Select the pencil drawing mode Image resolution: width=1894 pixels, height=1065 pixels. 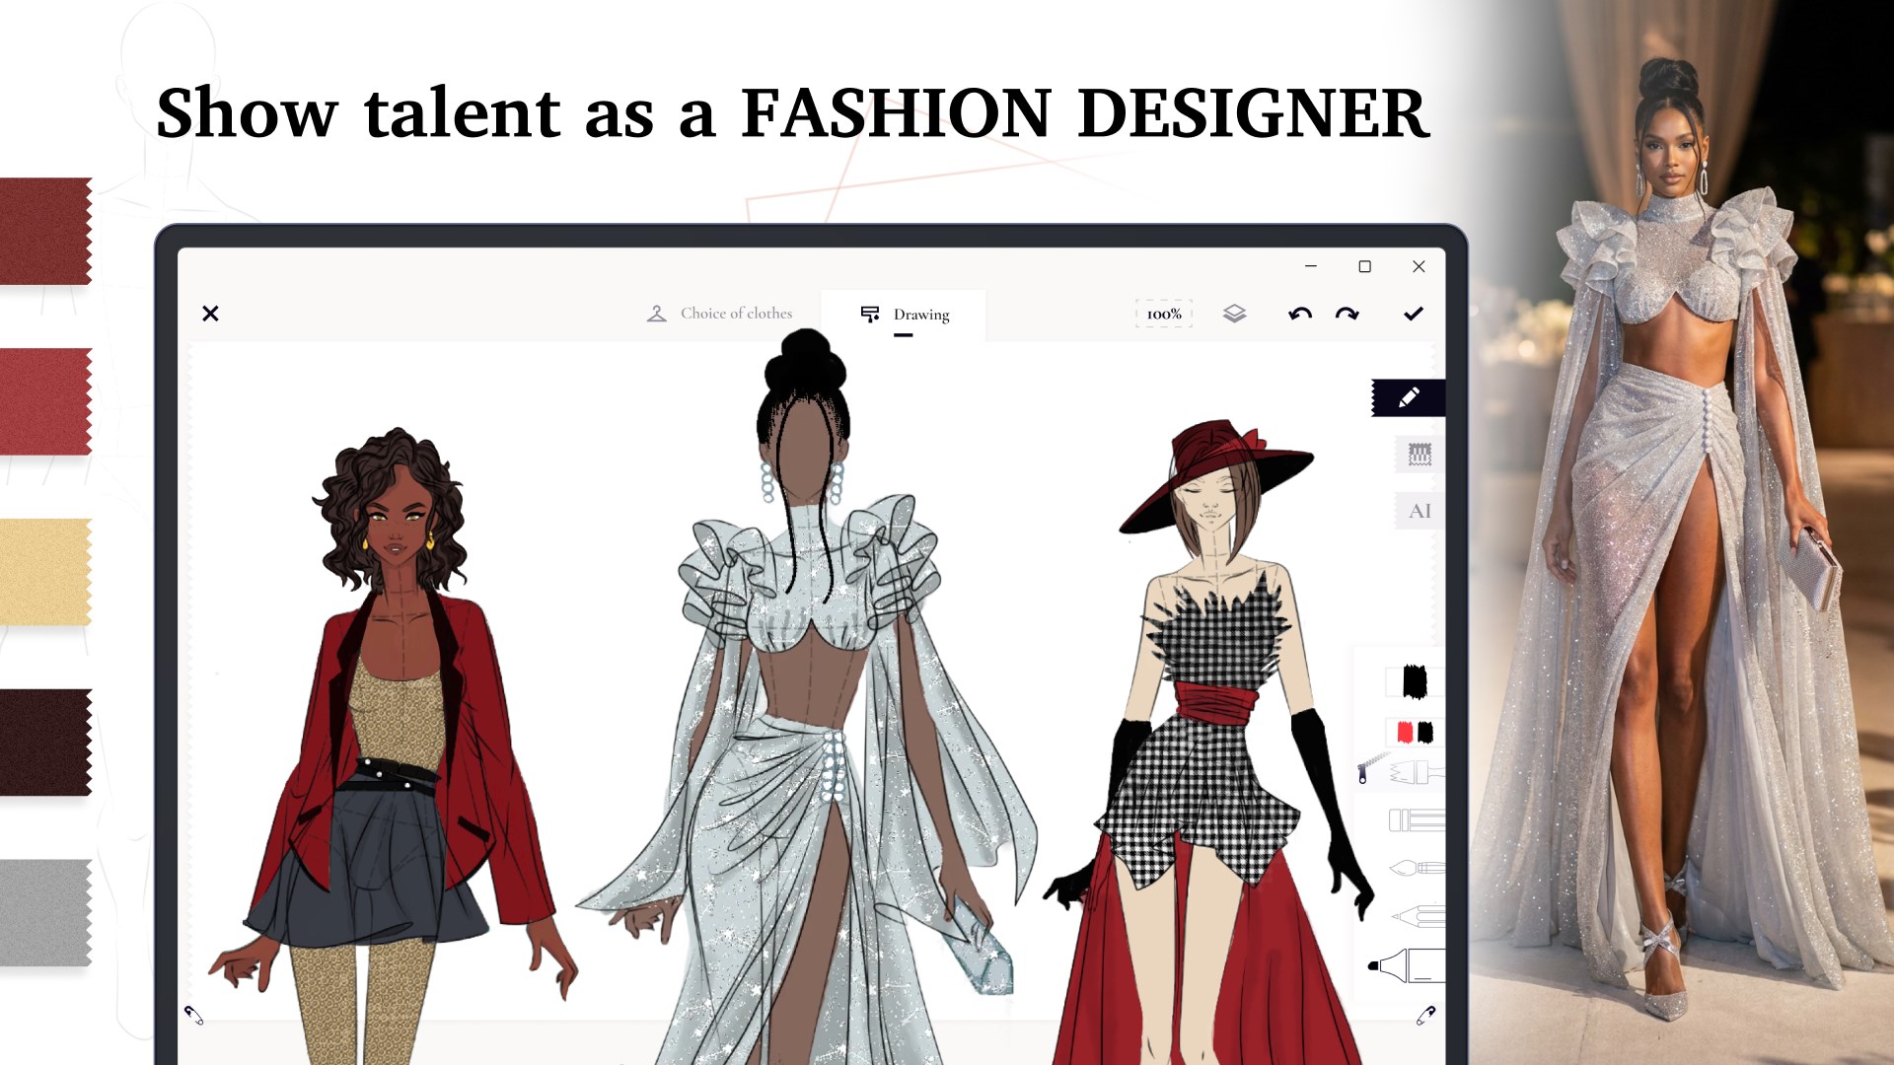click(x=1409, y=397)
